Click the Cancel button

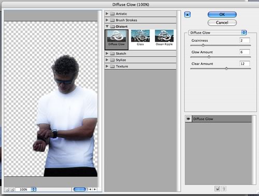click(x=222, y=23)
